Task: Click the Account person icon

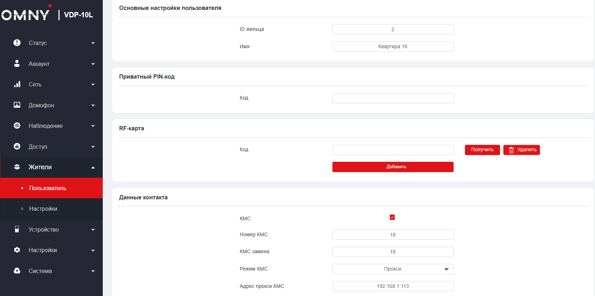Action: tap(17, 63)
